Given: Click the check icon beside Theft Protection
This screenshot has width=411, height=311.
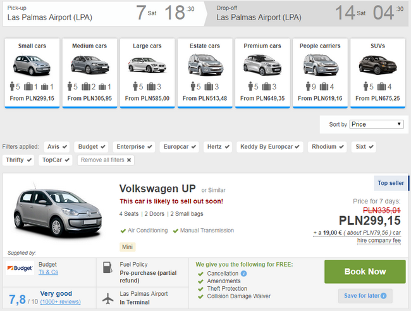Looking at the screenshot, I should 201,289.
